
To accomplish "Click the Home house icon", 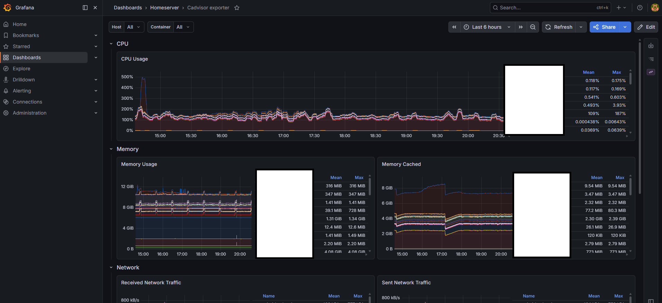I will point(6,24).
